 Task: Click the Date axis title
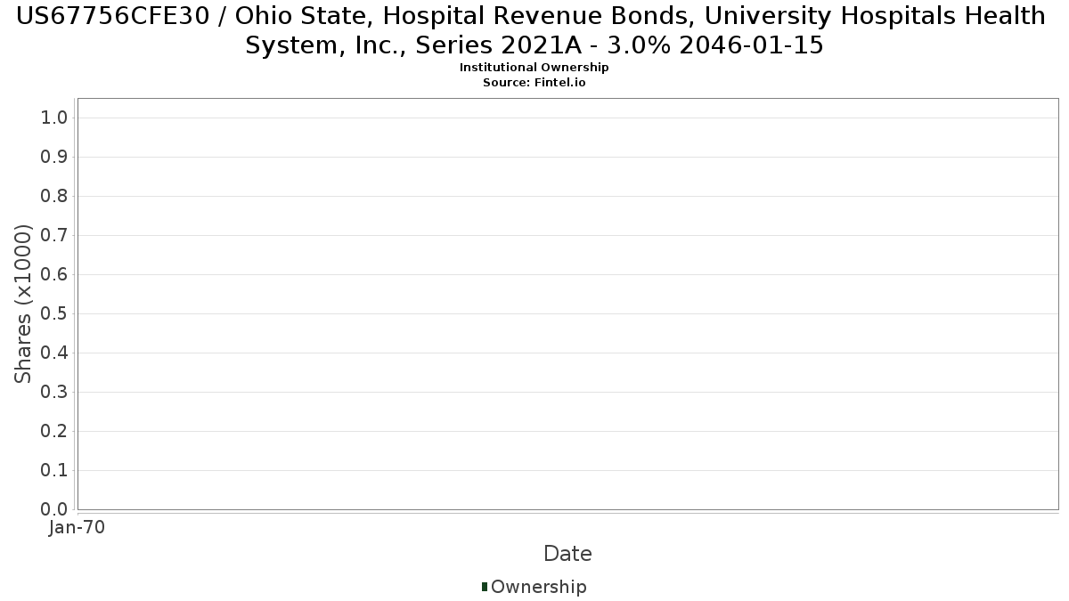tap(567, 554)
